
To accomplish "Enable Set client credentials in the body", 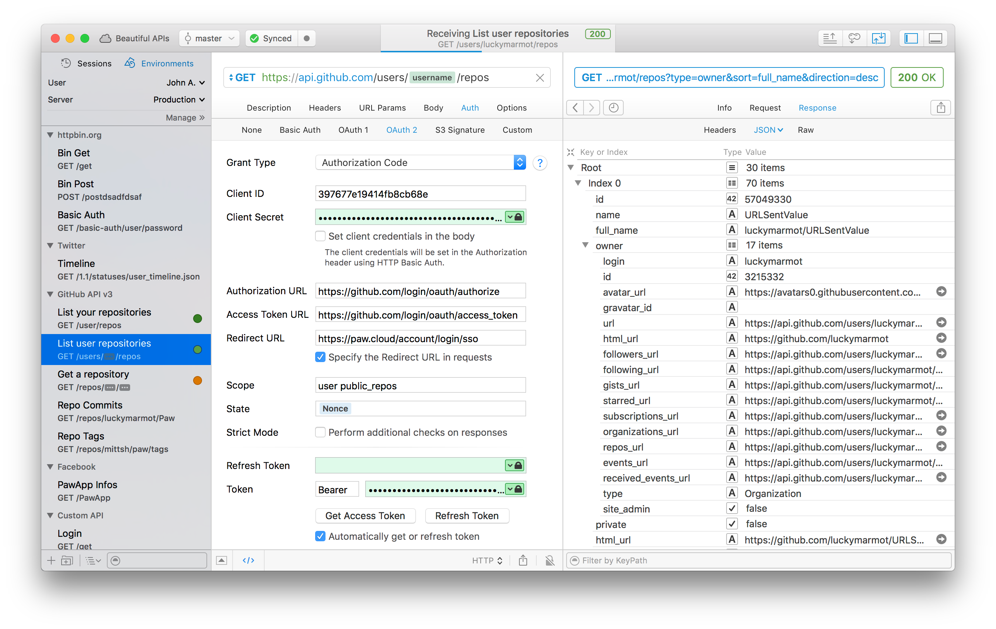I will 321,236.
